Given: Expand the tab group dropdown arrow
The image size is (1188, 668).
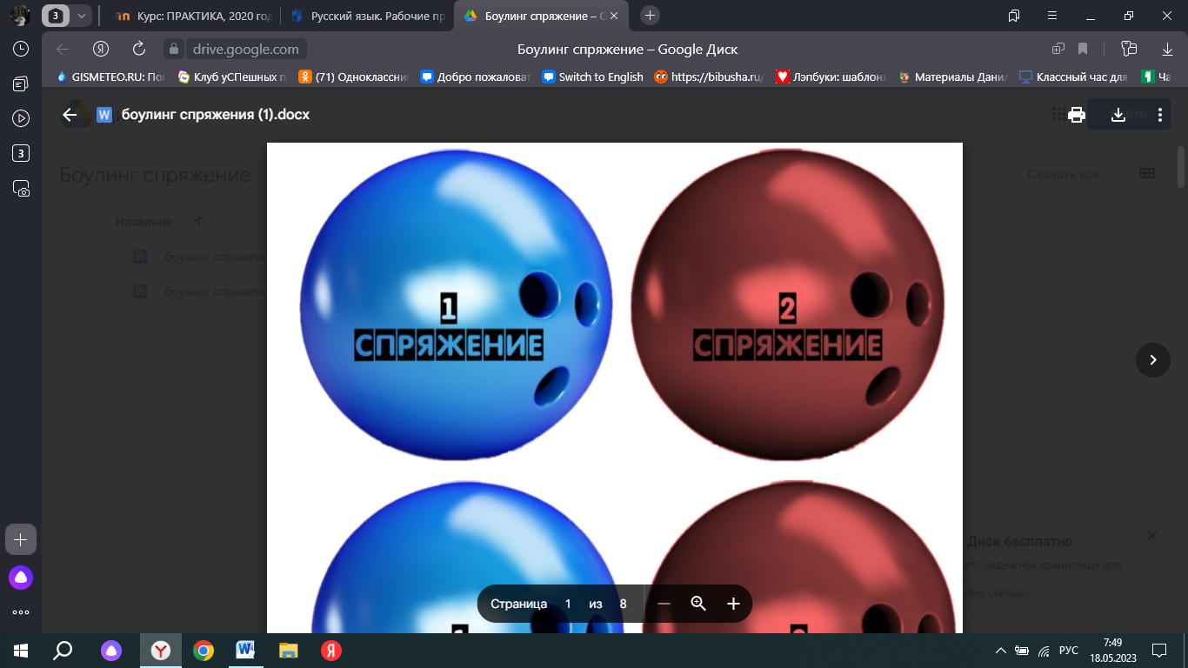Looking at the screenshot, I should click(82, 16).
